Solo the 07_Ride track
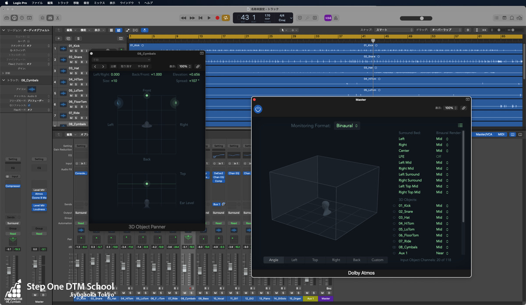526x305 pixels. click(x=75, y=118)
